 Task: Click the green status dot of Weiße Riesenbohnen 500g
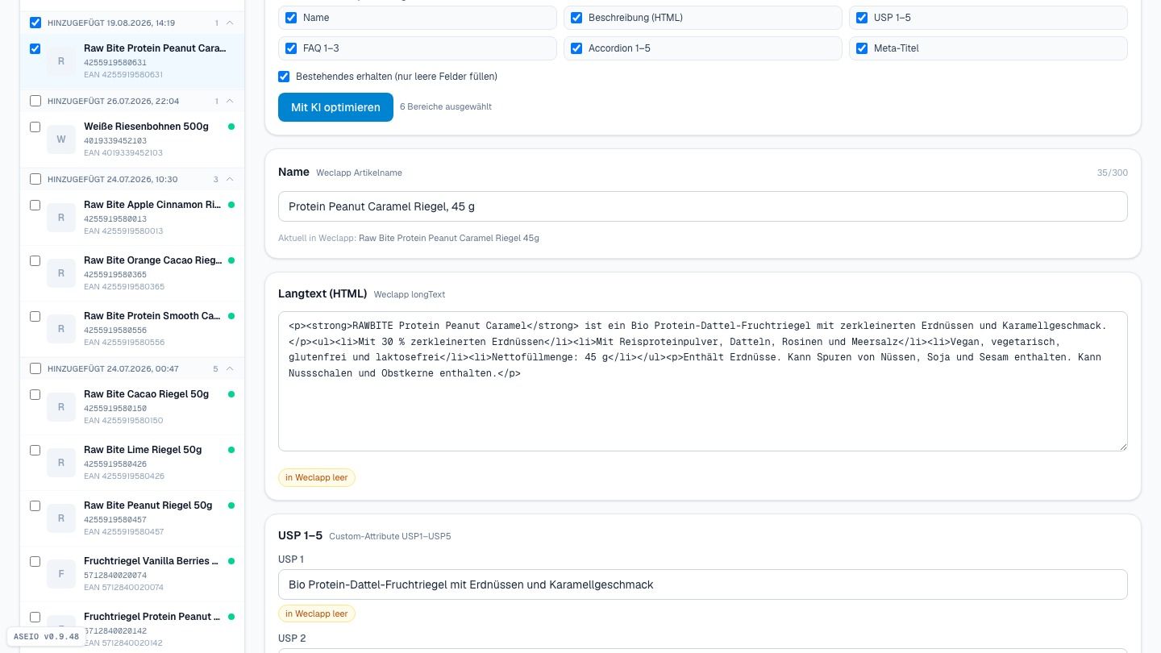click(231, 127)
